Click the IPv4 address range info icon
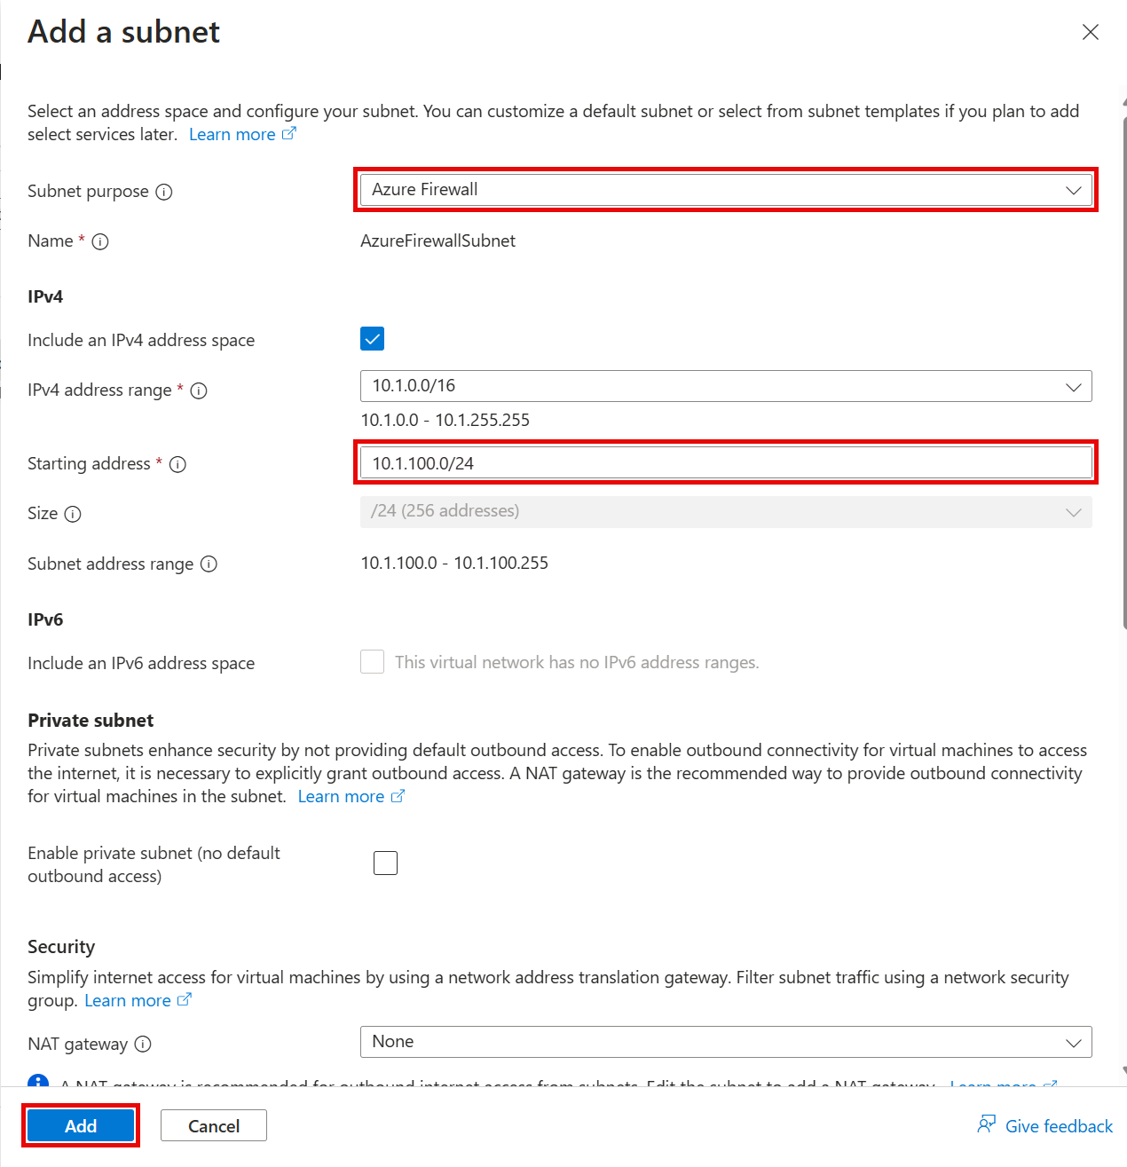Viewport: 1127px width, 1167px height. [198, 390]
